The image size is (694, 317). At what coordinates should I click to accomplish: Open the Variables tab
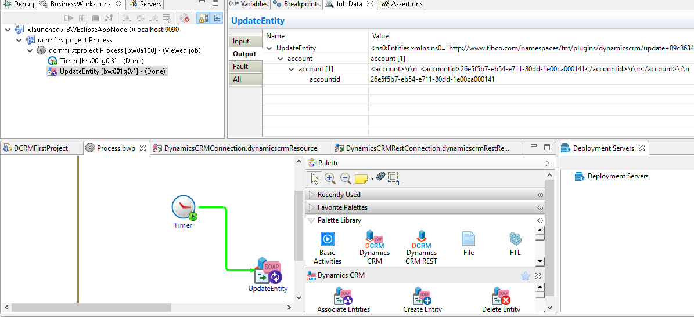pyautogui.click(x=249, y=4)
